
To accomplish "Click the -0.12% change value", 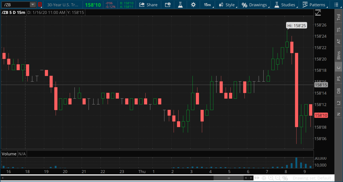I will [110, 7].
